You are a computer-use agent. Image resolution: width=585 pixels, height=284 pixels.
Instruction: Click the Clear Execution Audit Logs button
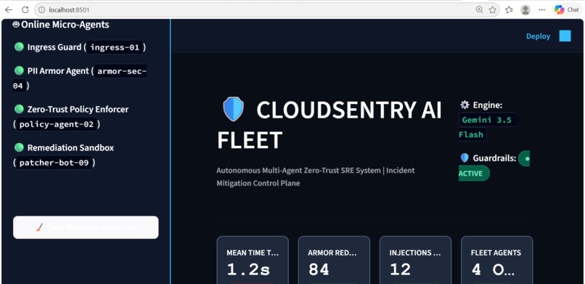point(86,227)
